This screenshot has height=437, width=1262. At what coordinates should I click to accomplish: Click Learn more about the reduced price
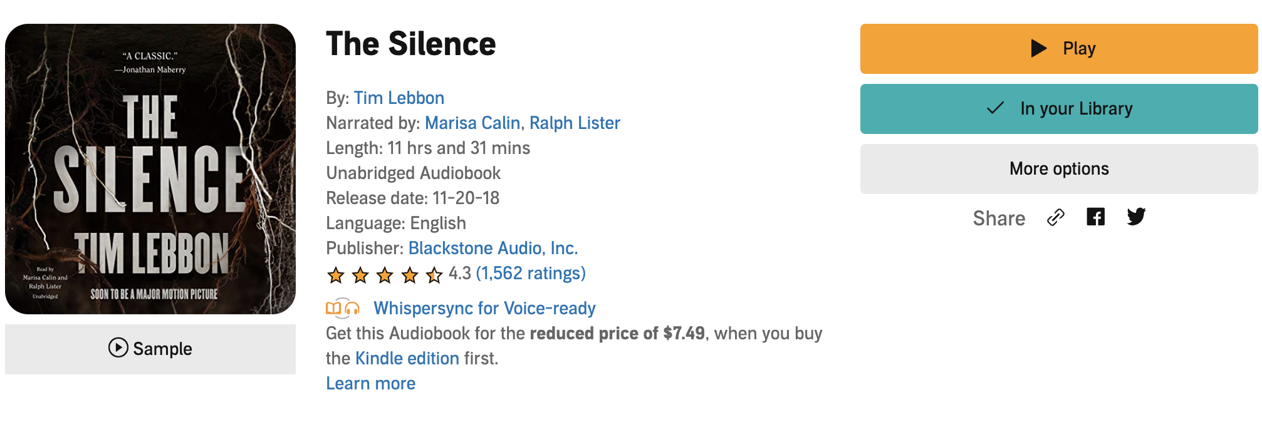(370, 384)
